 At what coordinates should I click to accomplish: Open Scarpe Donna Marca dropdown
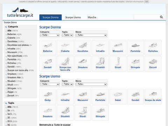coord(91,35)
